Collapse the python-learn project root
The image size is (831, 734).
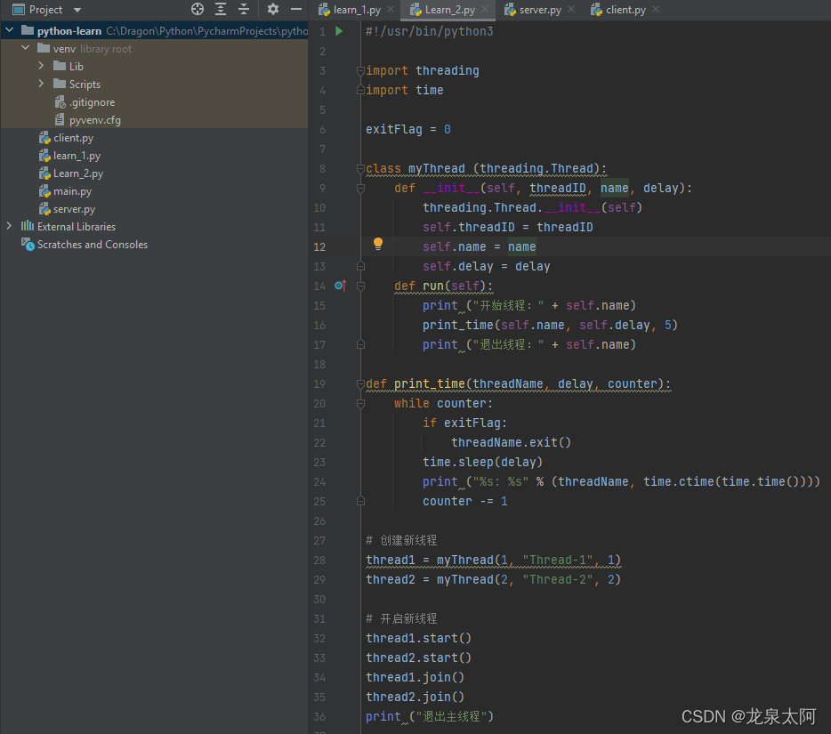pyautogui.click(x=10, y=30)
